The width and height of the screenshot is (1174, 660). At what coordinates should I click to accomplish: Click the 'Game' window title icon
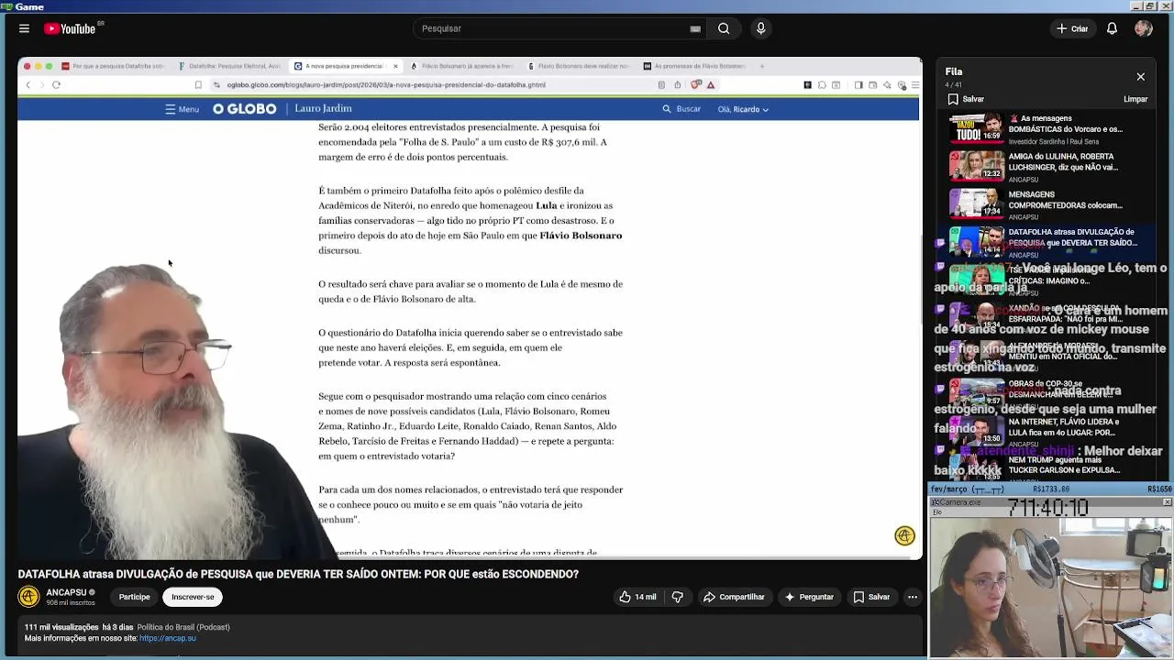pos(6,6)
